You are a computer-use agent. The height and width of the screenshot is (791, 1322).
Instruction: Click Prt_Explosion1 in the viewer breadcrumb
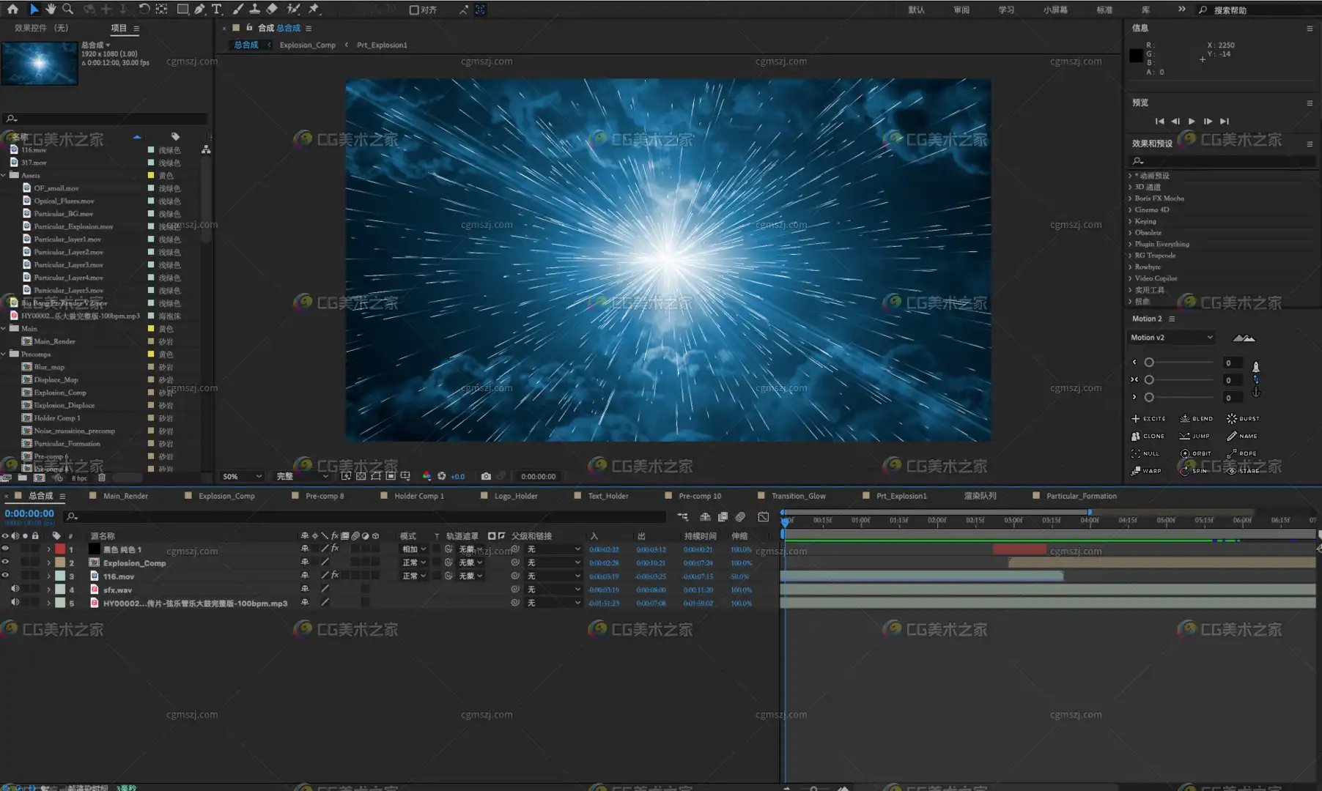(382, 45)
